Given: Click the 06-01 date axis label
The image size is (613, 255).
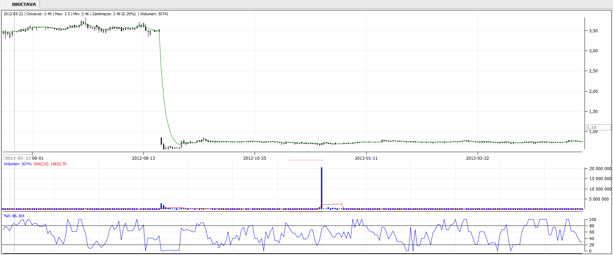Looking at the screenshot, I should point(38,158).
